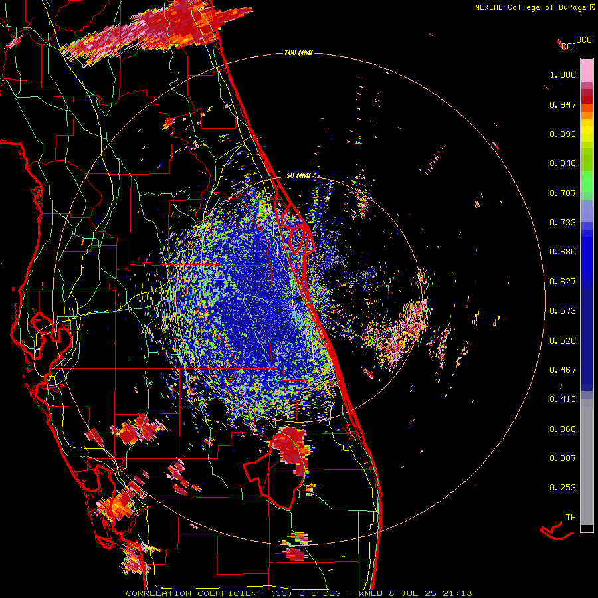Click the 0.947 color scale value
The height and width of the screenshot is (598, 598).
click(x=563, y=104)
